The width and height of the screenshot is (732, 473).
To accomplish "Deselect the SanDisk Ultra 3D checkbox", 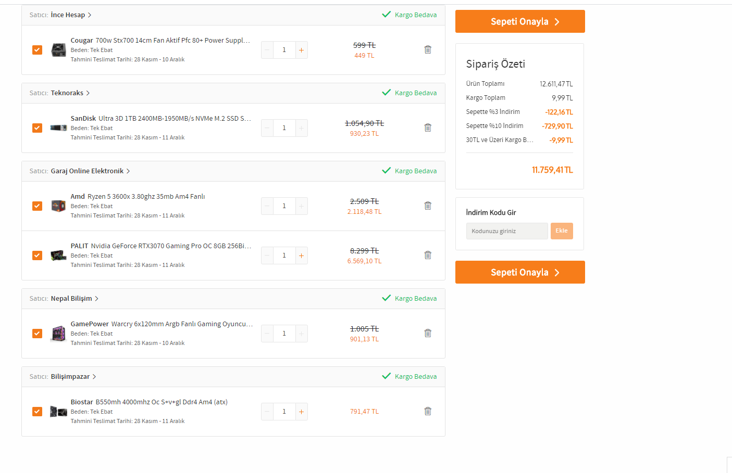I will (x=37, y=128).
